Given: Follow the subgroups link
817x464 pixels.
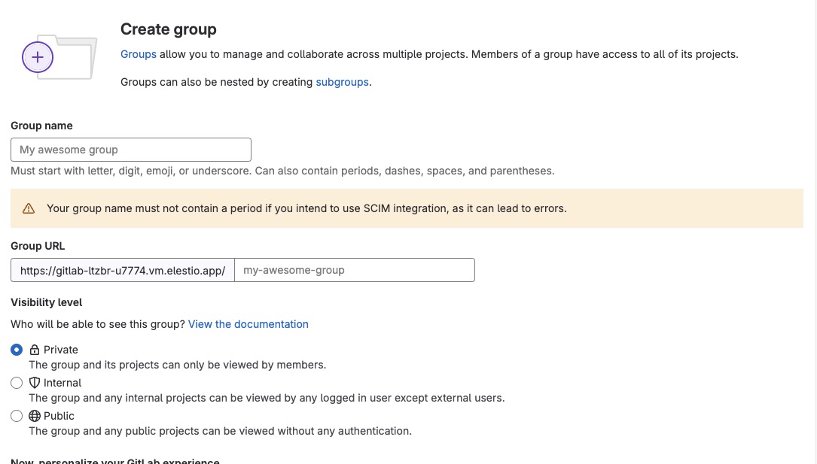Looking at the screenshot, I should tap(342, 82).
